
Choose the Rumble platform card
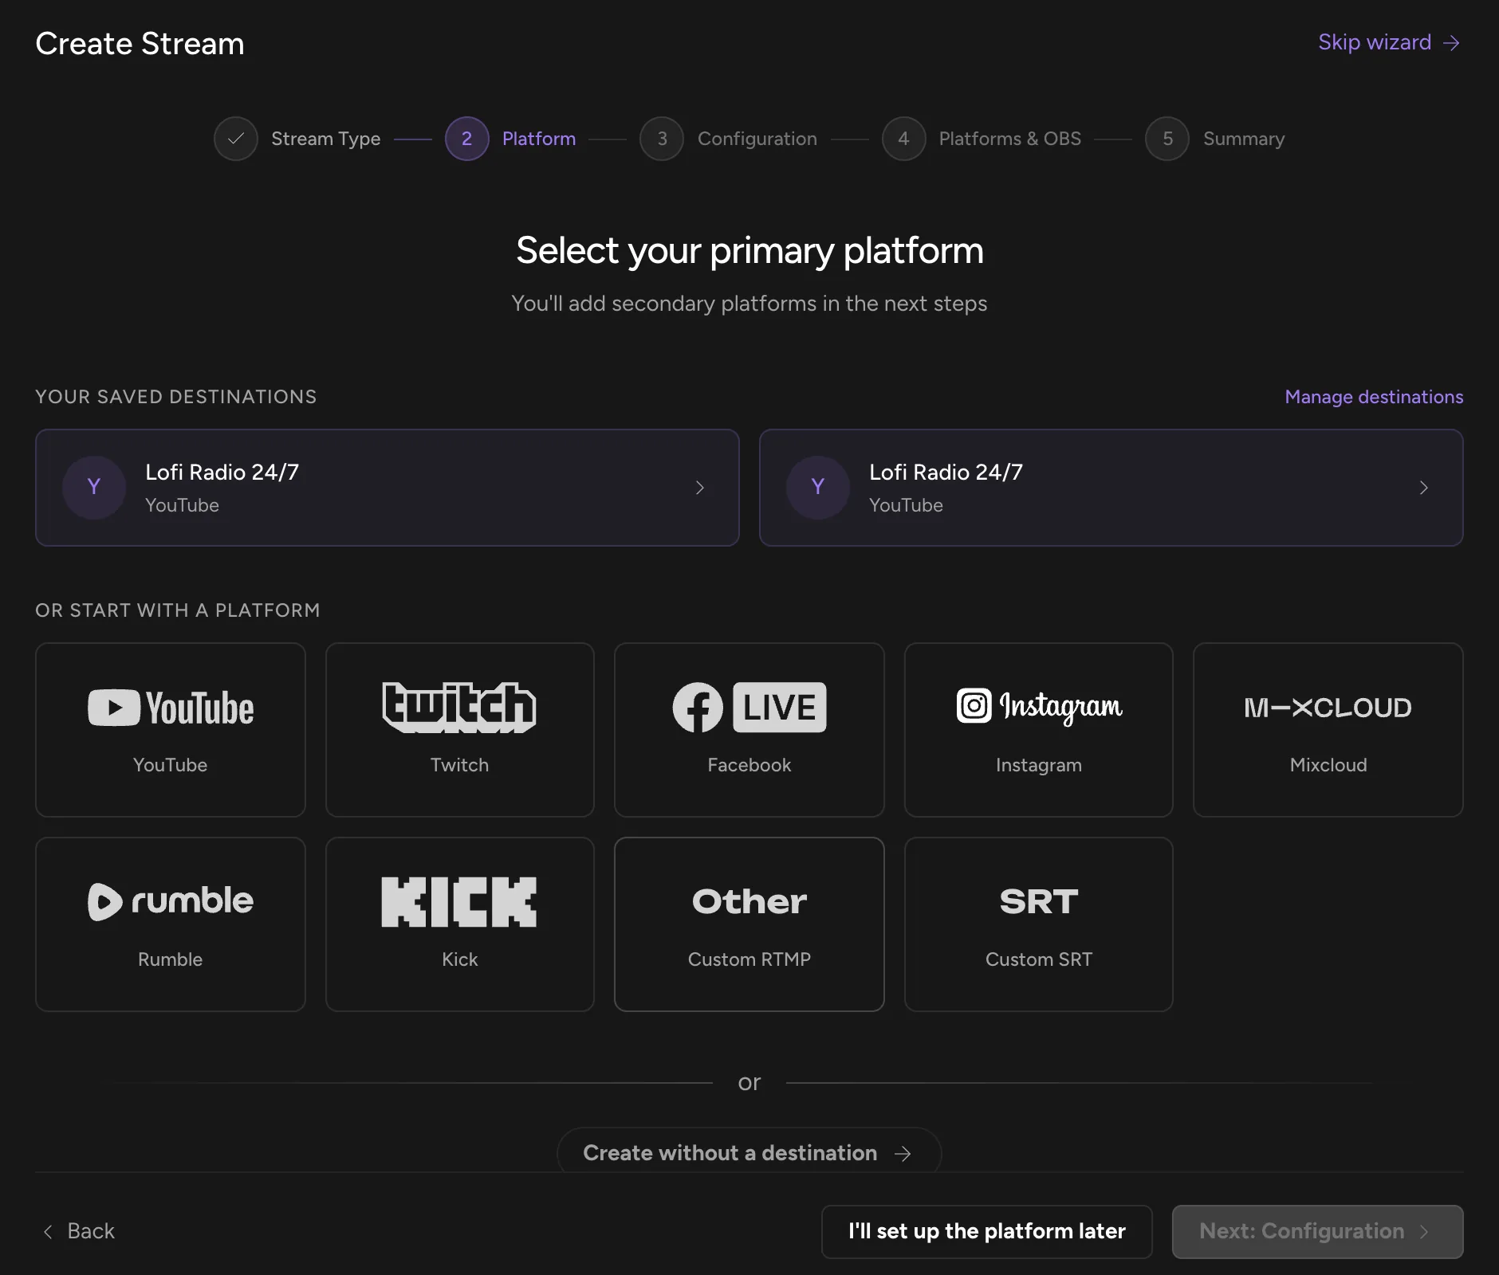pyautogui.click(x=170, y=924)
